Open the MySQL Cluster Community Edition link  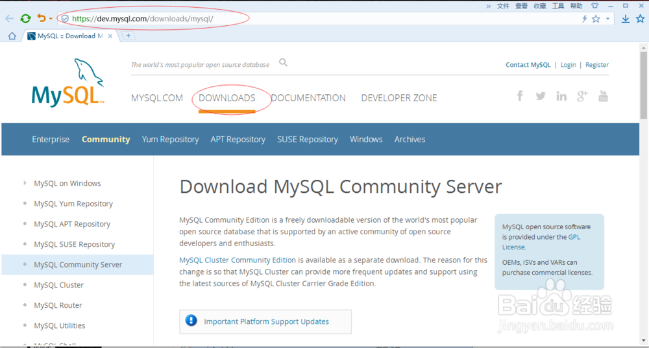pos(238,260)
